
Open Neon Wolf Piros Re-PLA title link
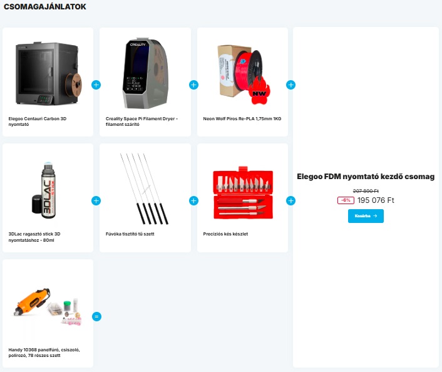coord(242,119)
